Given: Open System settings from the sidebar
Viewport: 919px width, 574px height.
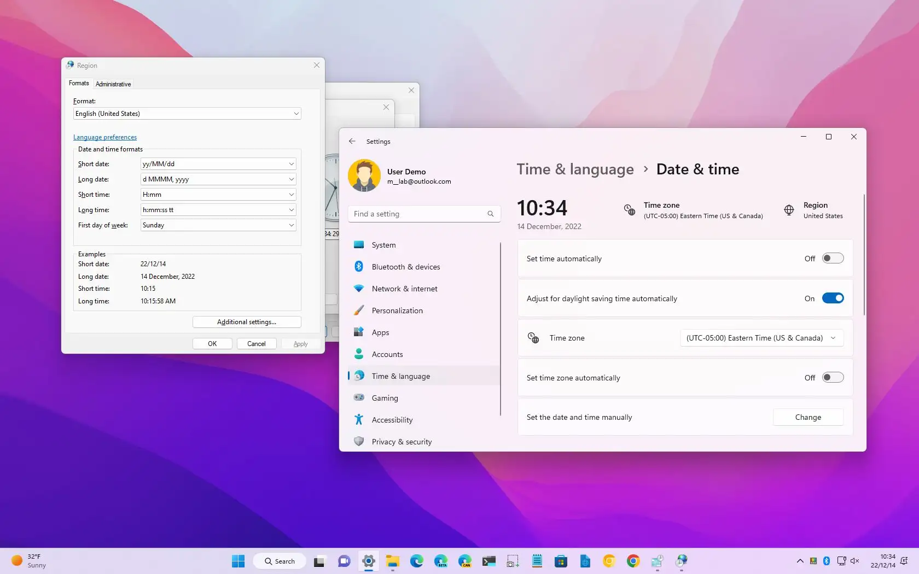Looking at the screenshot, I should pyautogui.click(x=383, y=244).
